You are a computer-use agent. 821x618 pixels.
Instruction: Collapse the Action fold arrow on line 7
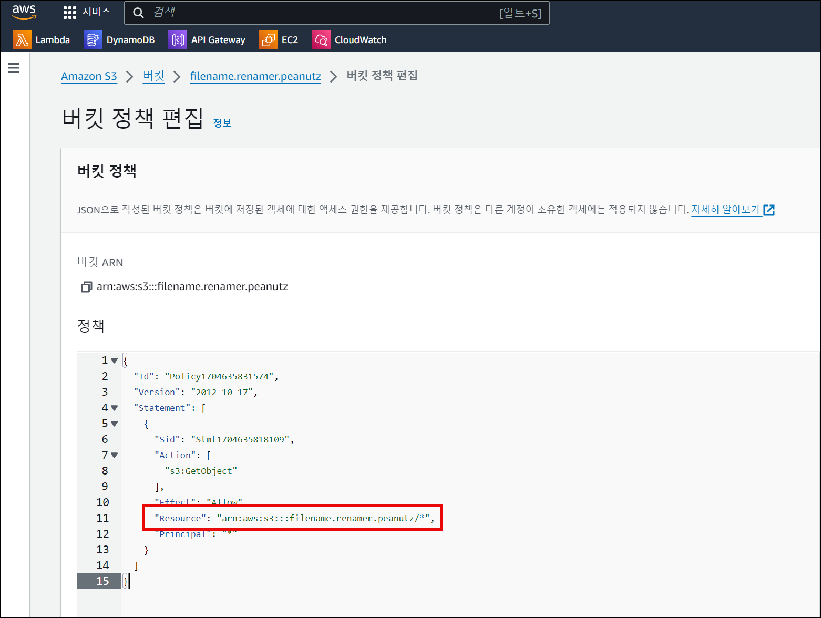(115, 455)
